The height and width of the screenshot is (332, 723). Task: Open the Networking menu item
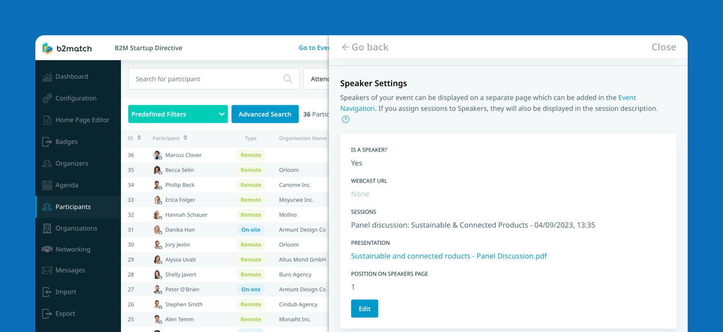(73, 250)
